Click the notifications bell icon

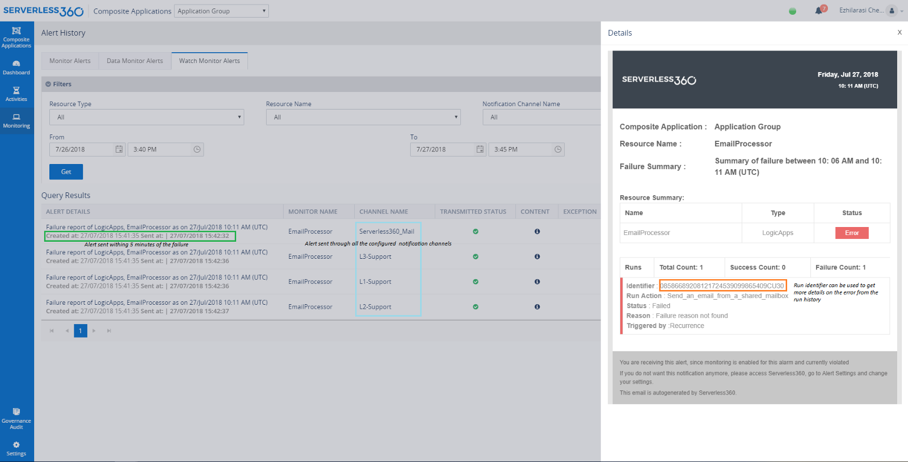click(x=818, y=11)
